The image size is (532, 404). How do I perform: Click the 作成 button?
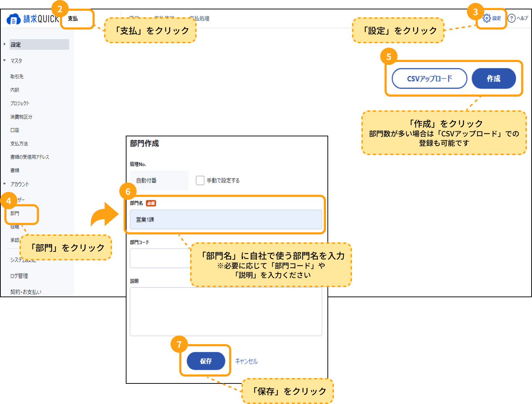(493, 79)
